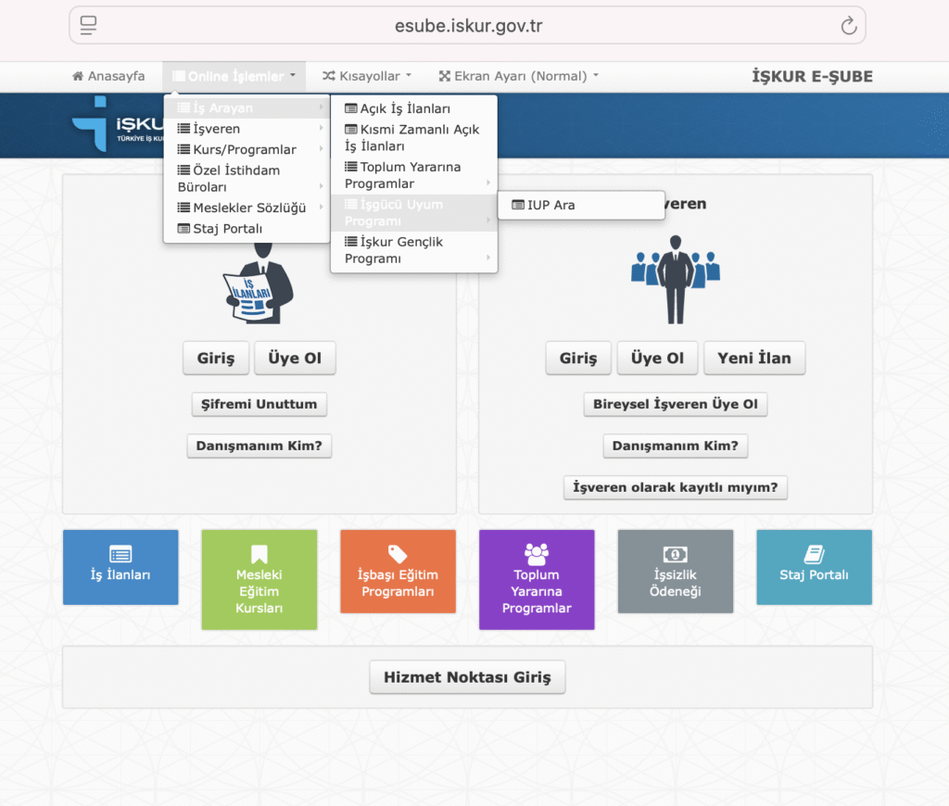Viewport: 949px width, 806px height.
Task: Click the expand icon next to Ekran Ayarı
Action: click(x=444, y=76)
